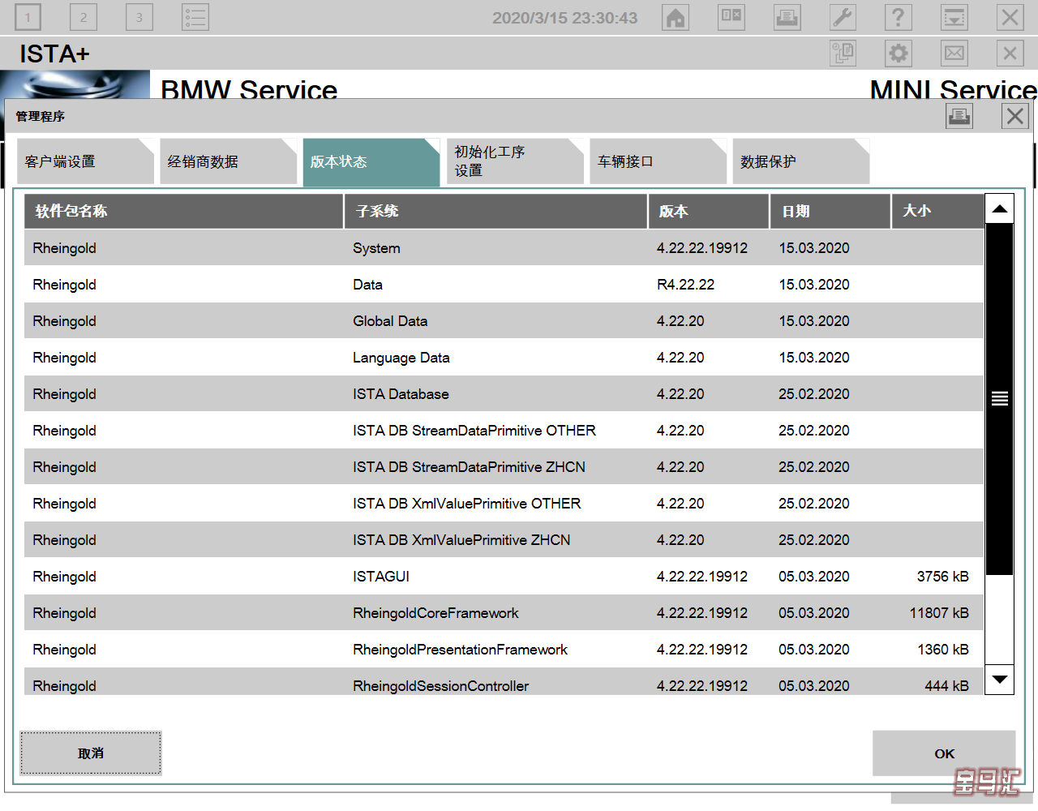The height and width of the screenshot is (811, 1038).
Task: Select numbered tab 3 in top toolbar
Action: click(139, 17)
